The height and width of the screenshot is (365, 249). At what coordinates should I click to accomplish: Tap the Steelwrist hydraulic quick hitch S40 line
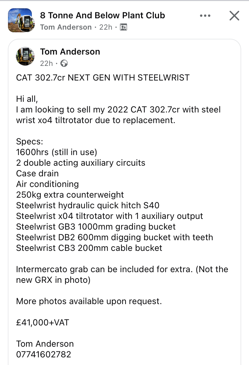(88, 206)
